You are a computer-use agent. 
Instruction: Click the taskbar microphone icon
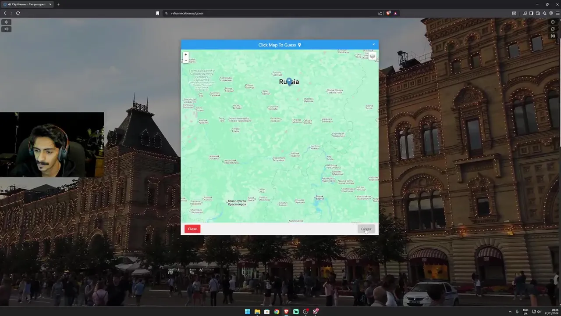click(517, 312)
